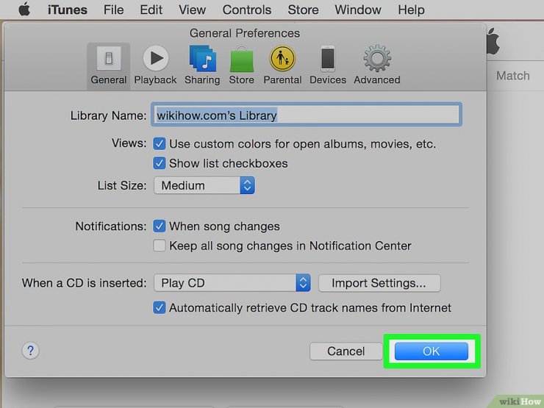Uncheck Show list checkboxes

point(160,163)
